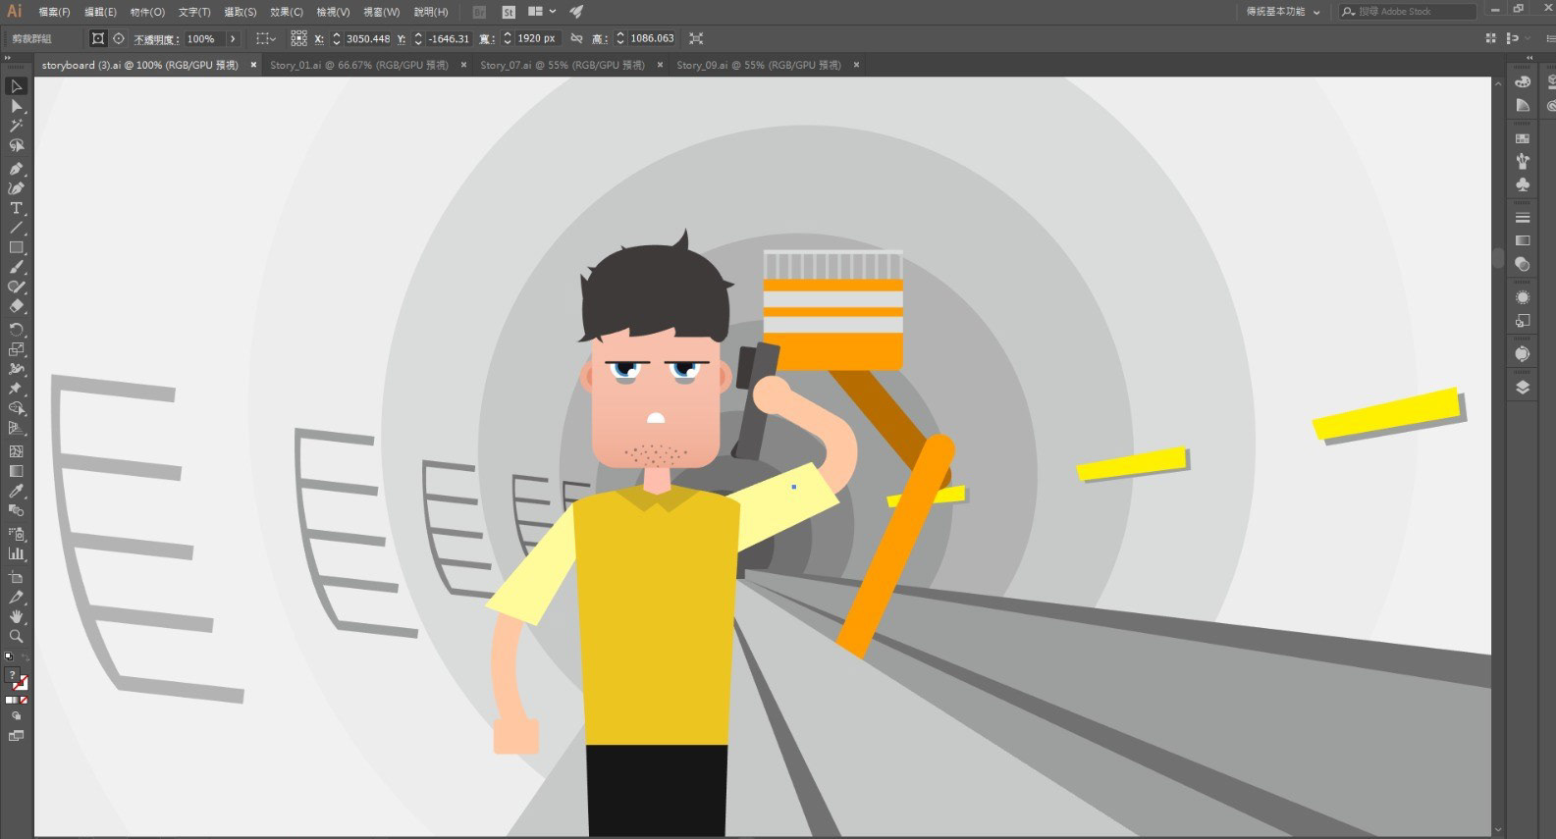Open the Stroke panel icon

[x=1523, y=218]
